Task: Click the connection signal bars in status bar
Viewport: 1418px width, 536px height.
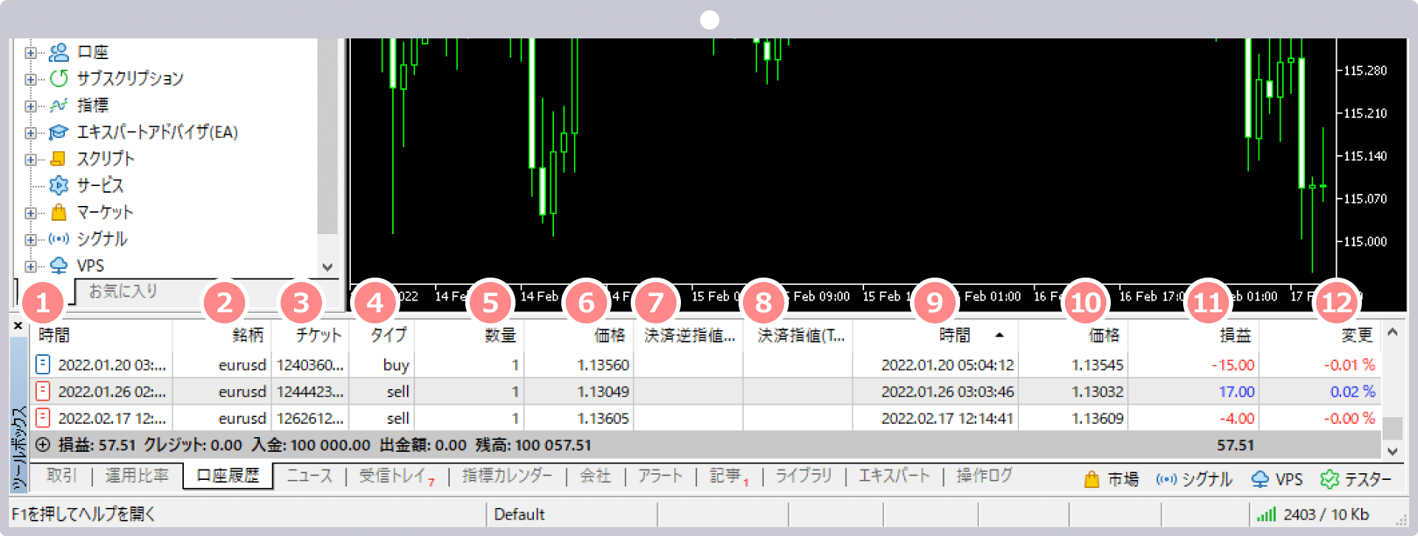Action: coord(1266,514)
